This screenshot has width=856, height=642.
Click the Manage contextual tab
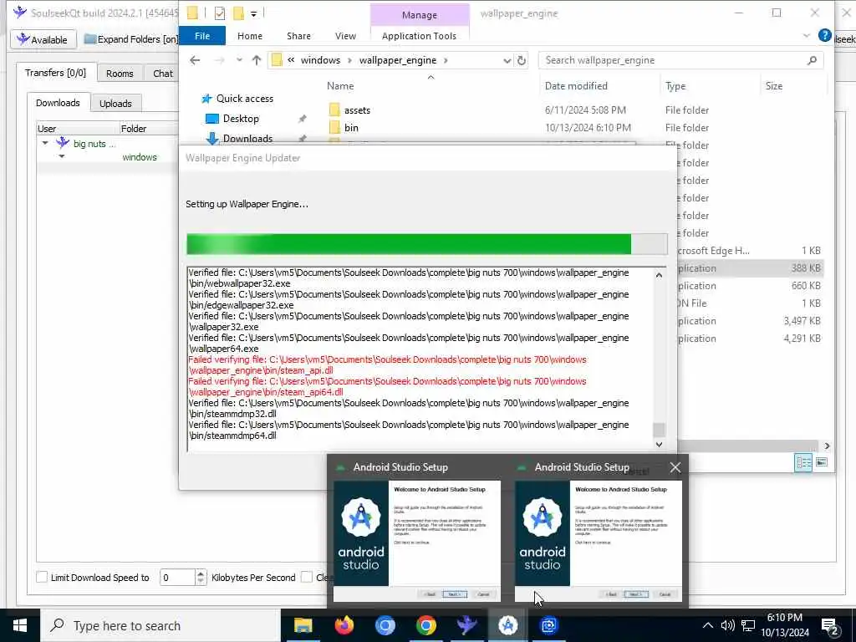click(420, 15)
